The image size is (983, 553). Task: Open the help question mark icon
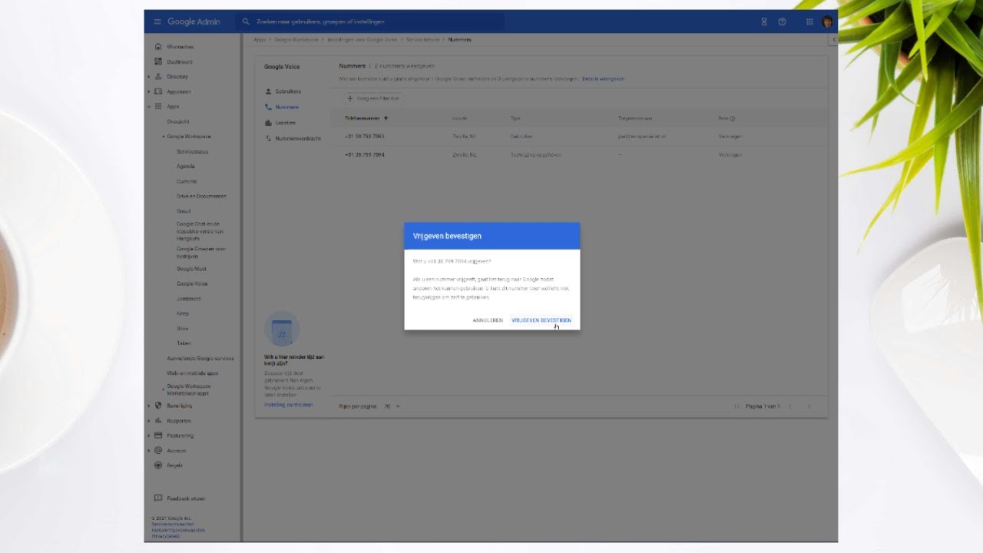(x=782, y=22)
